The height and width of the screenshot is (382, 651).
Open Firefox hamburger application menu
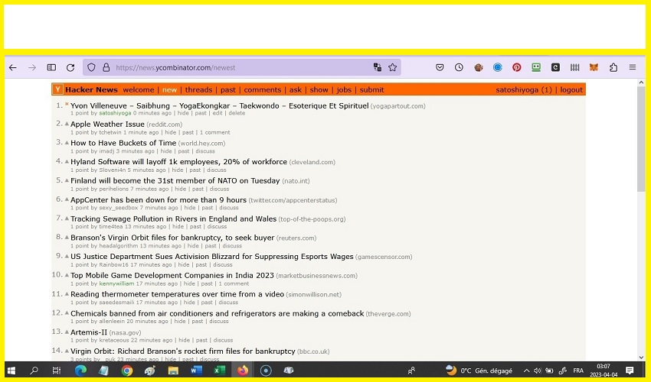(633, 67)
